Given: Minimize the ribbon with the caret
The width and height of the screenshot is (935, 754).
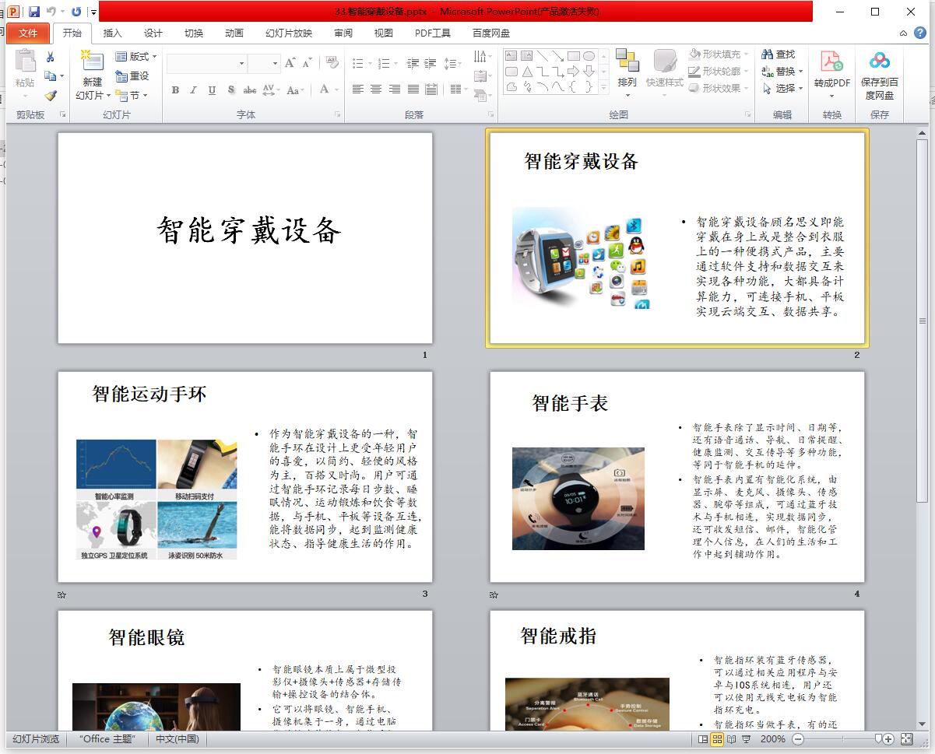Looking at the screenshot, I should pyautogui.click(x=903, y=33).
